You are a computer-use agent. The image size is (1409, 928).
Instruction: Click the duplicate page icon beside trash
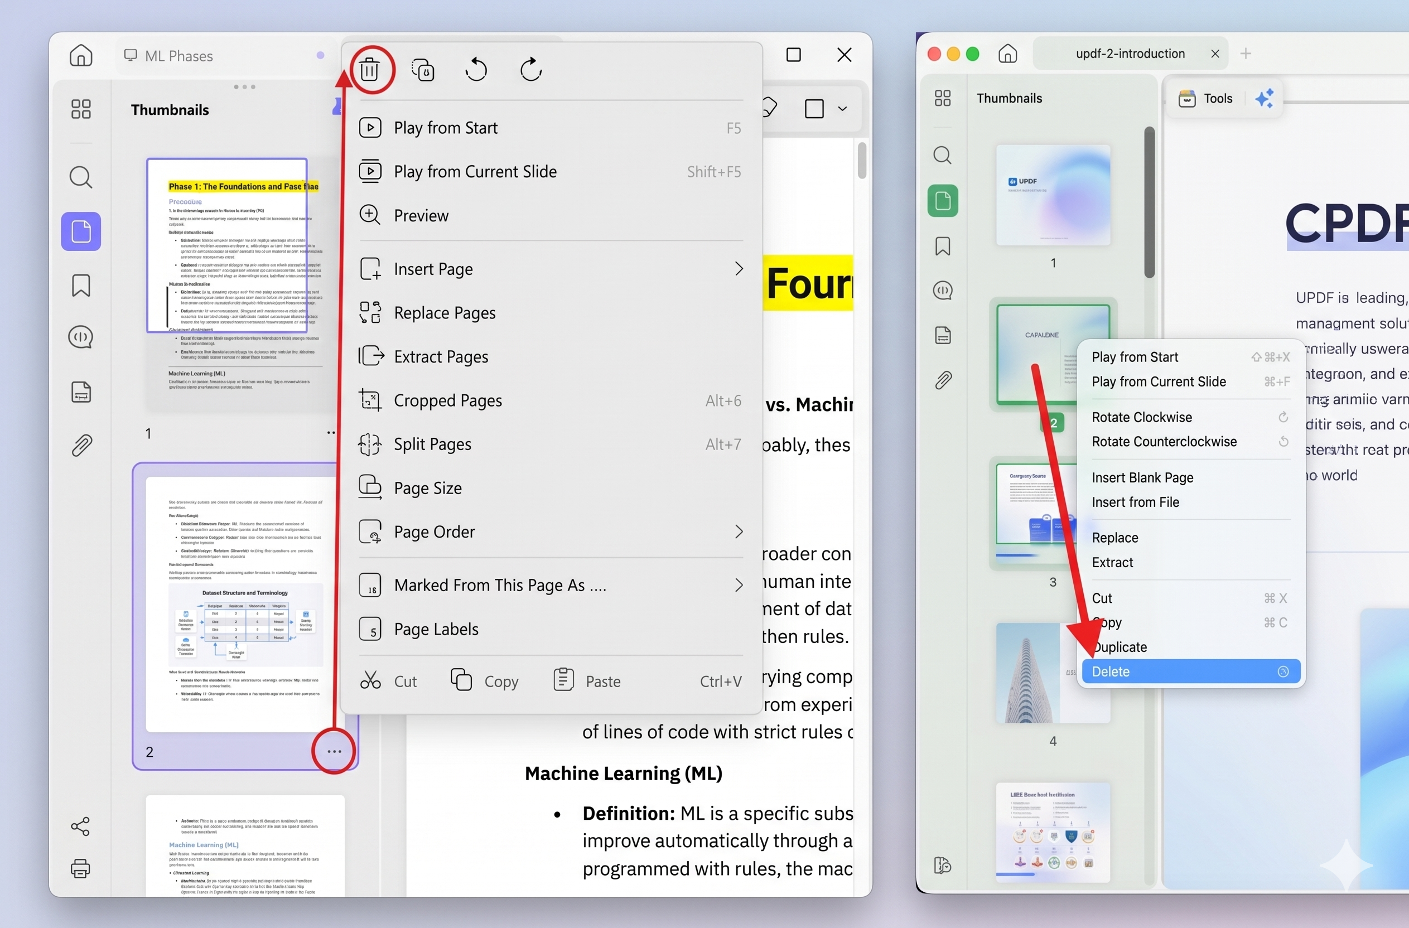tap(423, 69)
